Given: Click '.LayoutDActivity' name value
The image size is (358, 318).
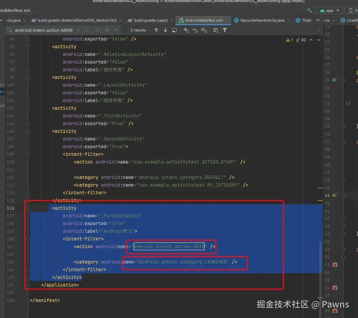Looking at the screenshot, I should coord(124,85).
